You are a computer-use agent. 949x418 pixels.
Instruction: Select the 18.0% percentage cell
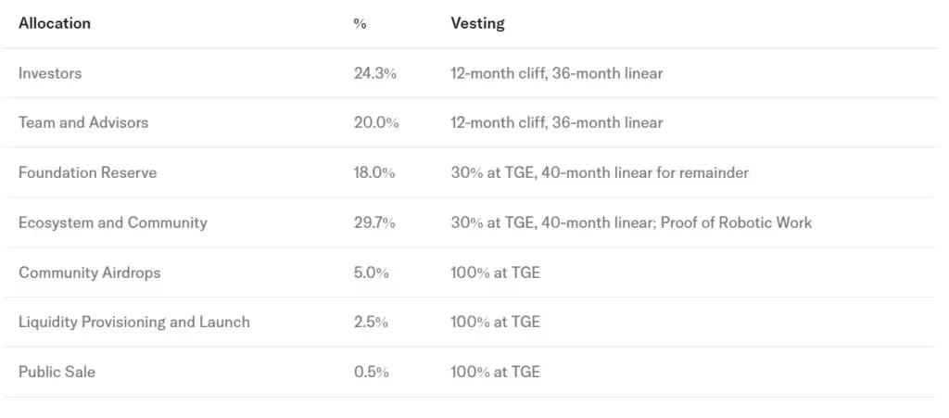pyautogui.click(x=374, y=172)
